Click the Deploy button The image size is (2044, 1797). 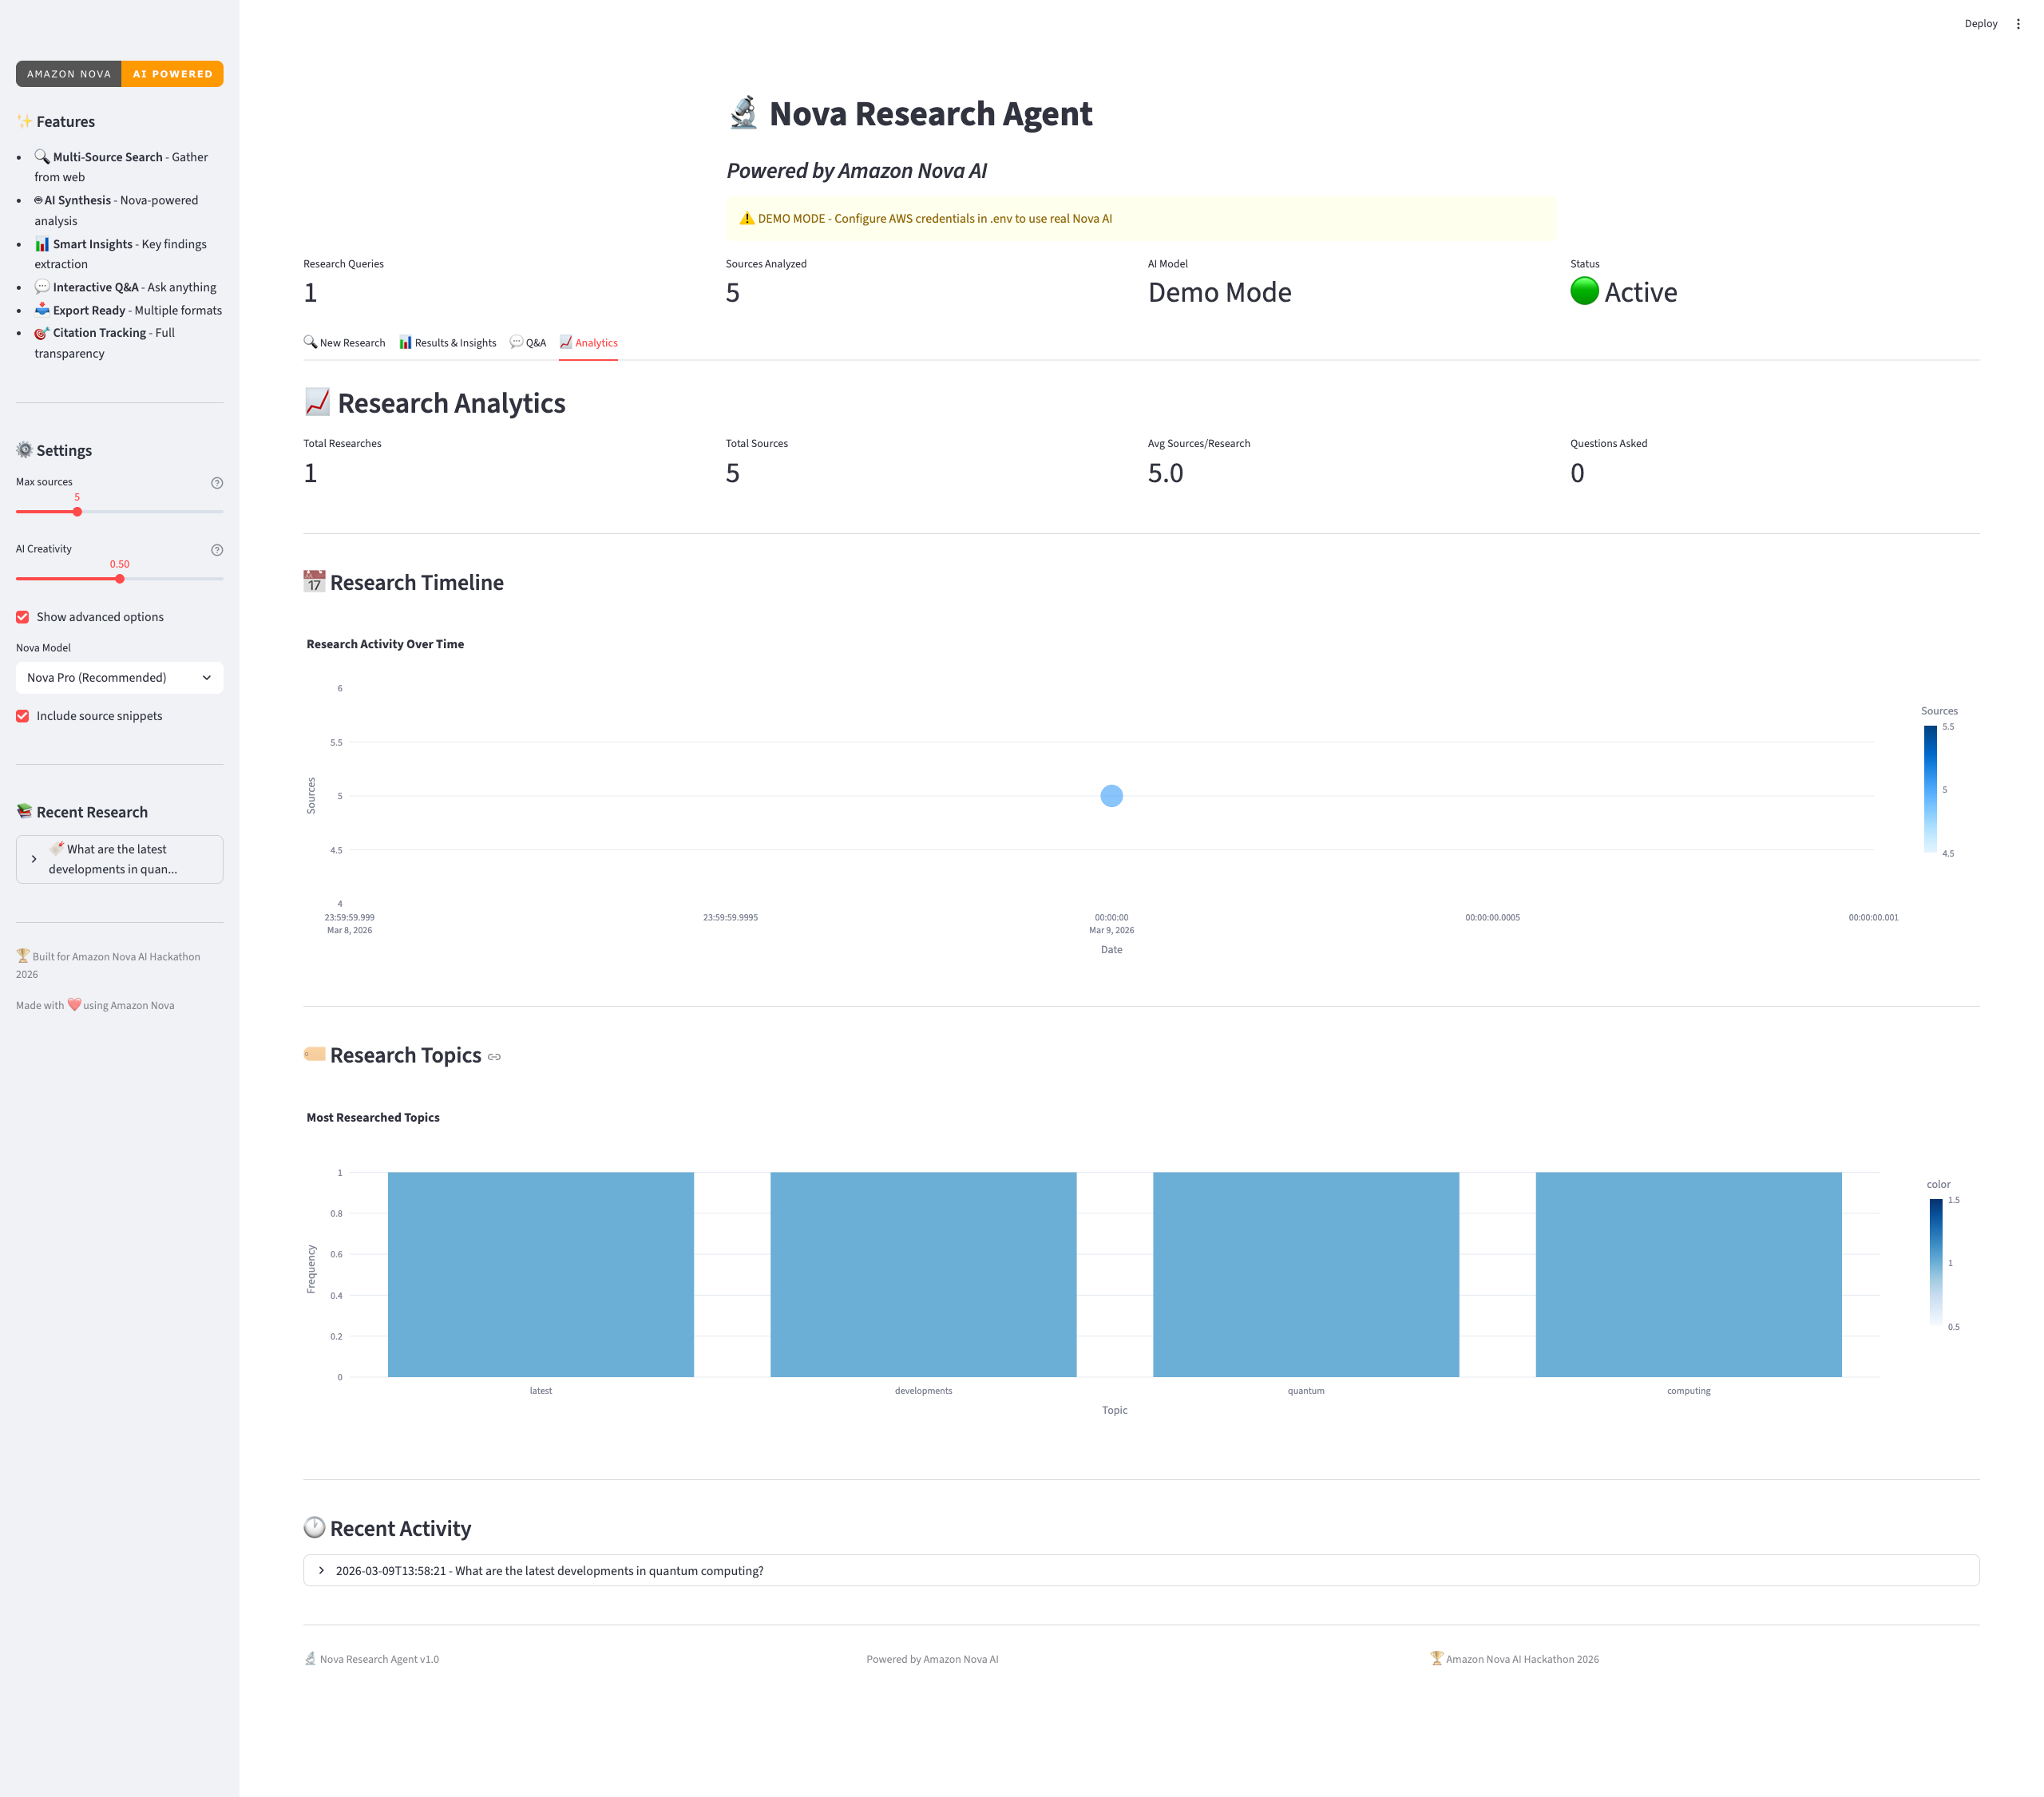[x=1980, y=24]
